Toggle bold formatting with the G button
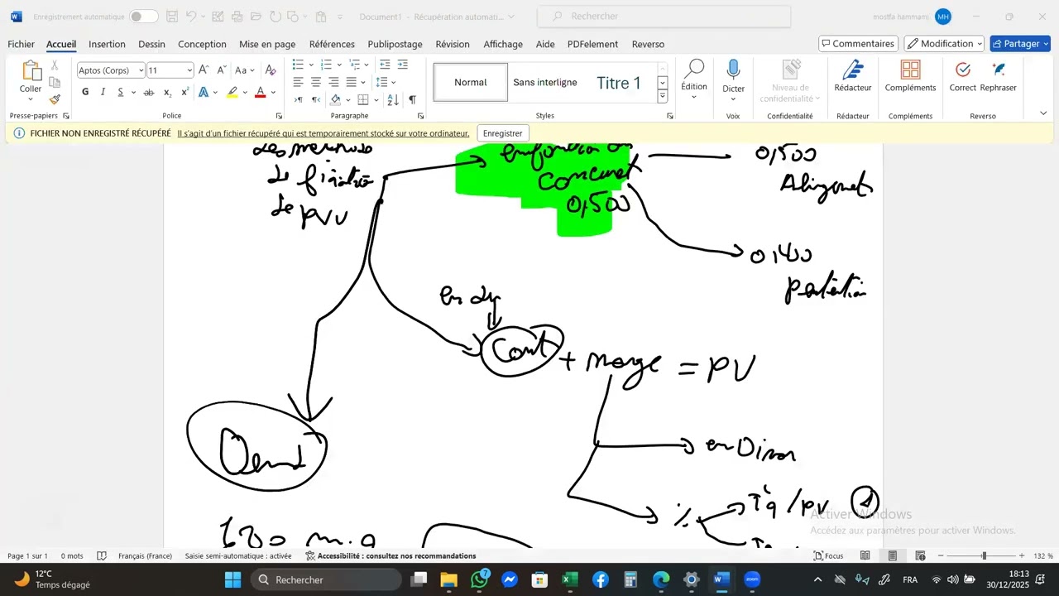 85,92
